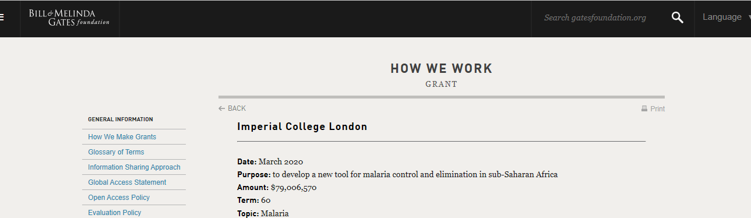Click the HOW WE WORK heading
Image resolution: width=751 pixels, height=218 pixels.
click(442, 69)
